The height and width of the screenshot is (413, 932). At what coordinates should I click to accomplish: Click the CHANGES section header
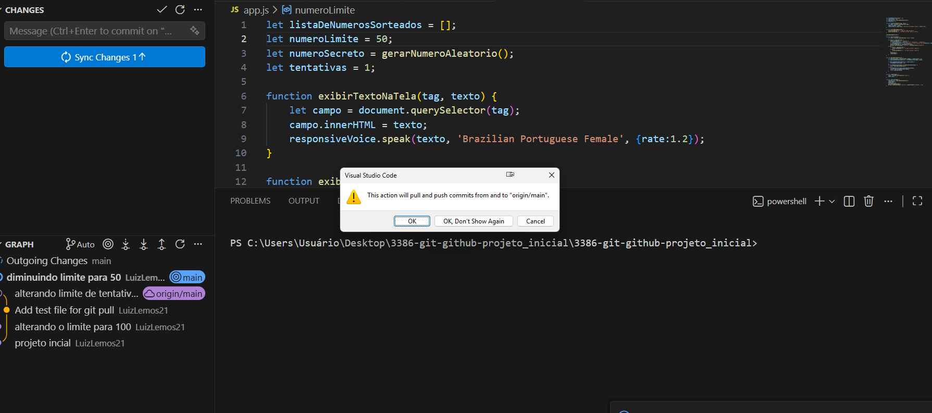click(24, 10)
